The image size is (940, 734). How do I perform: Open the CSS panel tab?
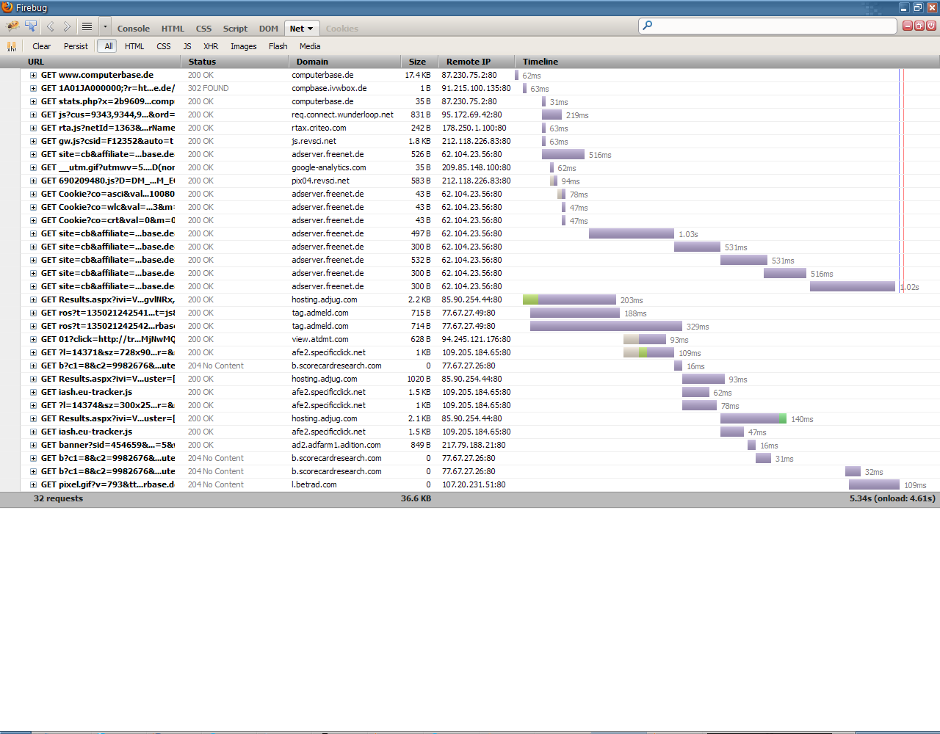[x=204, y=29]
